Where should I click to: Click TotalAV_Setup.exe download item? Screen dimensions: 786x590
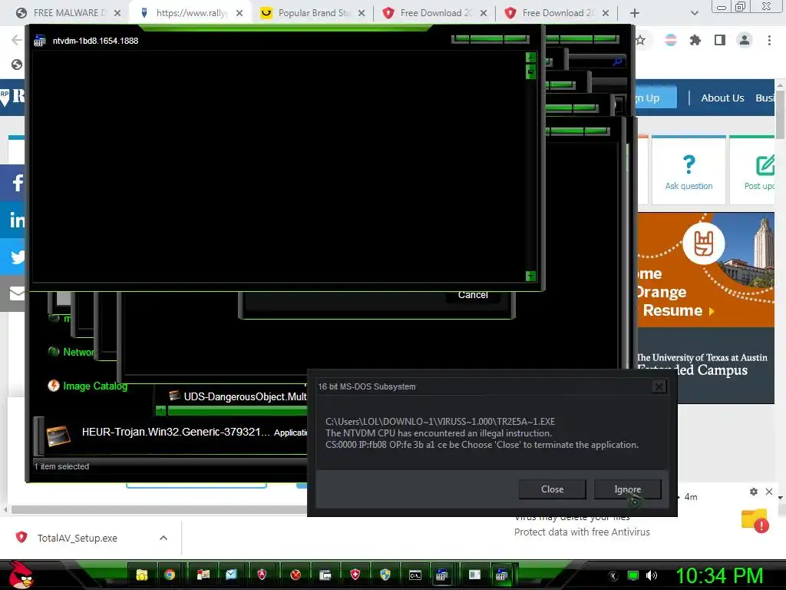[78, 538]
